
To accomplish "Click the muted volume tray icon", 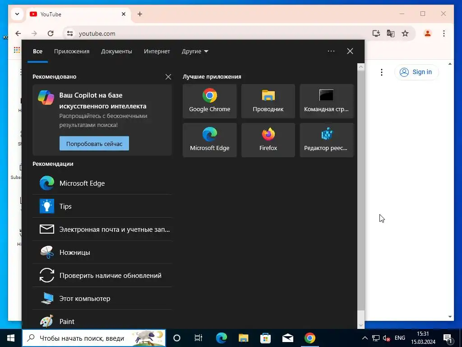I will click(386, 338).
